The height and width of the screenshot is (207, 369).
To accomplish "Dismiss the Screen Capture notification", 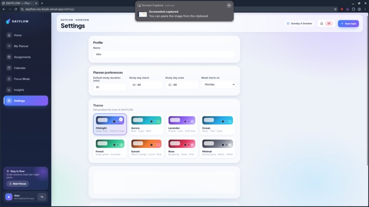I will click(229, 5).
